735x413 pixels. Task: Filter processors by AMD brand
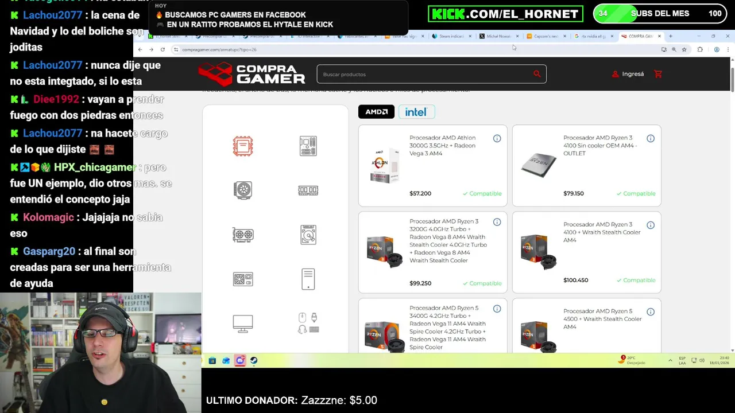click(376, 112)
